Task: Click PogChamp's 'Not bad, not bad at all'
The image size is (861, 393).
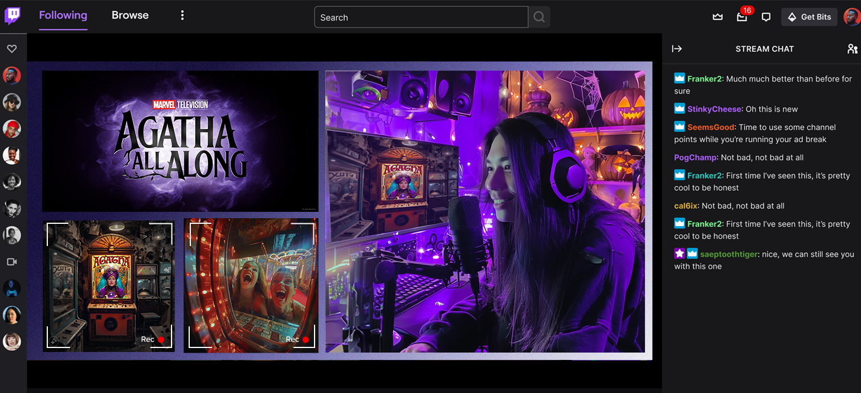Action: tap(762, 157)
